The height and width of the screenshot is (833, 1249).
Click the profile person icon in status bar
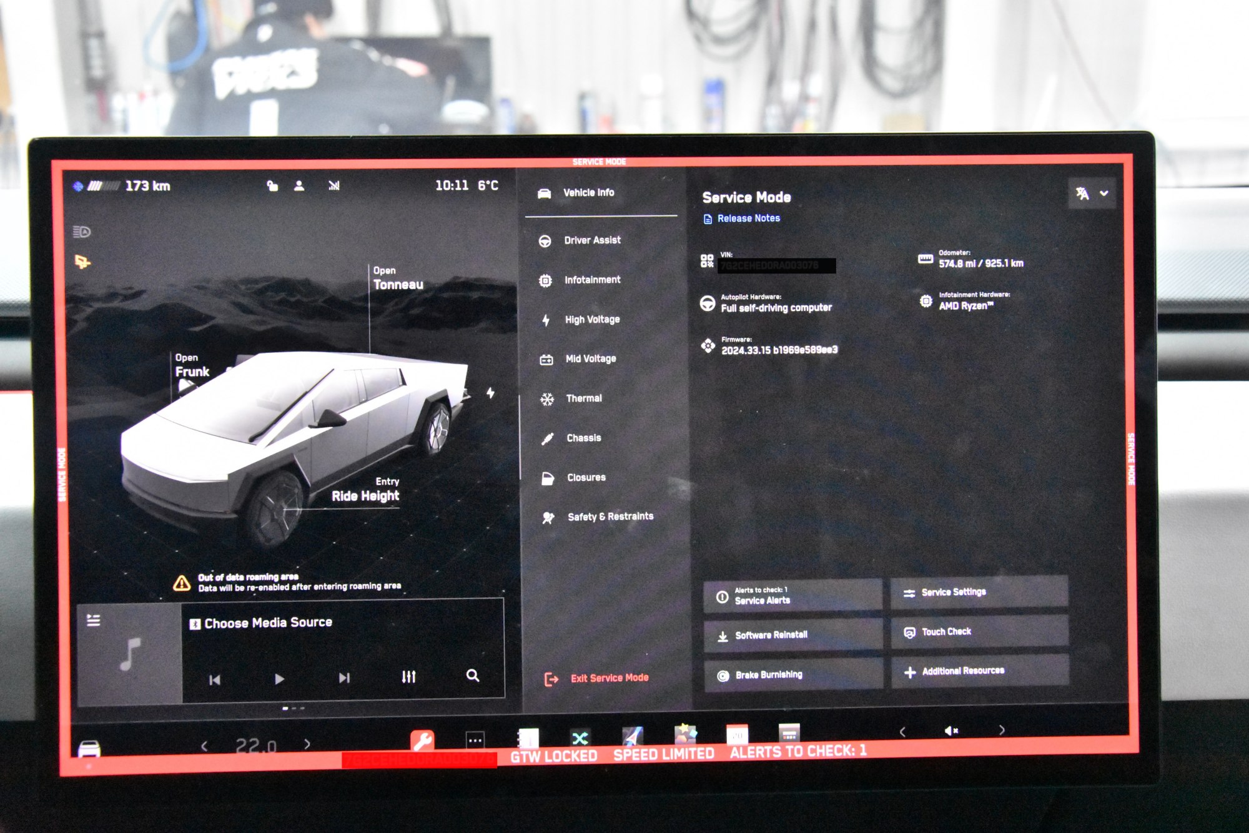pos(299,185)
